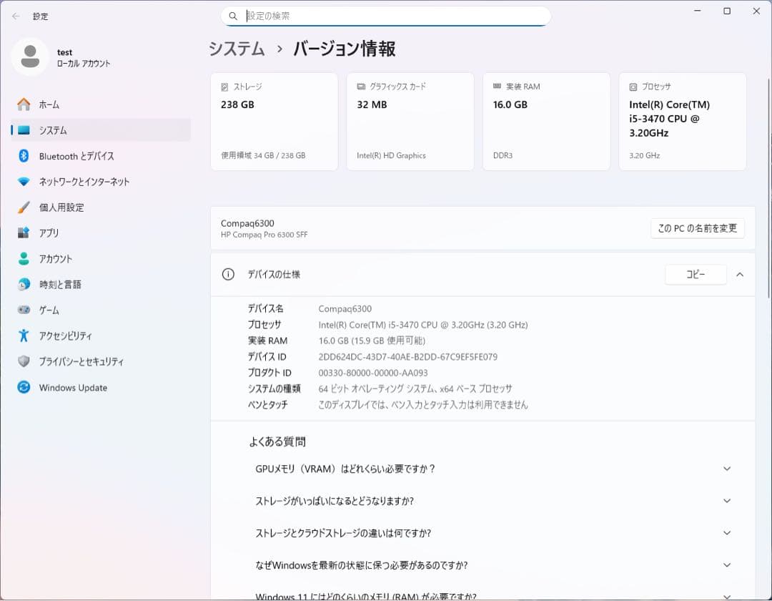Click inside the 設定の検索 search field
Screen dimensions: 772x601
(386, 15)
